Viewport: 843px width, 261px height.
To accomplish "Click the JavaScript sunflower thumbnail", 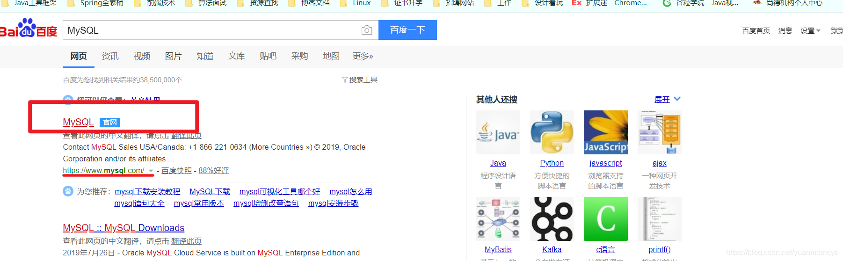I will [x=606, y=132].
